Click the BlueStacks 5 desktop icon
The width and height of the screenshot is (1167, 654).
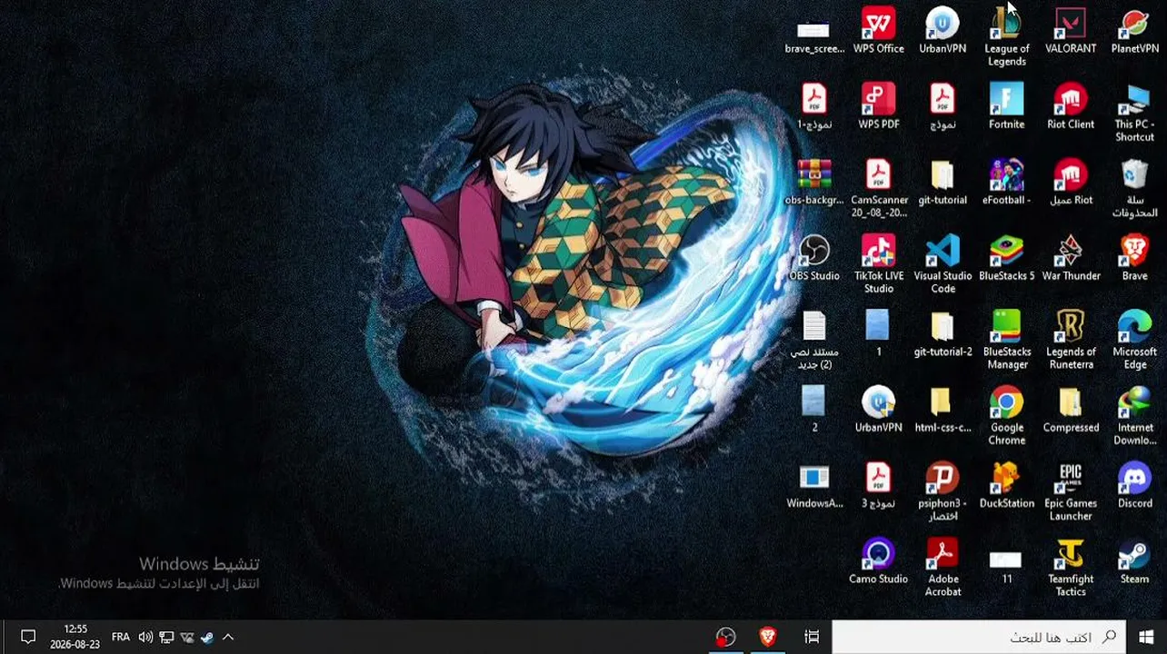pyautogui.click(x=1006, y=258)
